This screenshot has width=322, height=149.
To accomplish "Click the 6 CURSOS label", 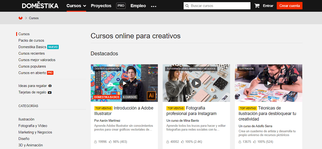I will (130, 97).
